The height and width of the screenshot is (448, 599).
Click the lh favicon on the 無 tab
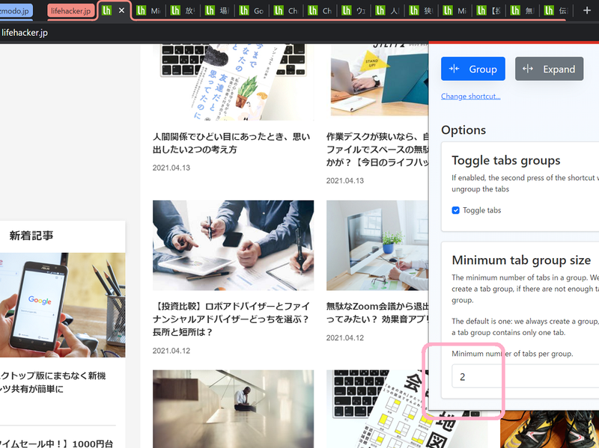click(516, 10)
